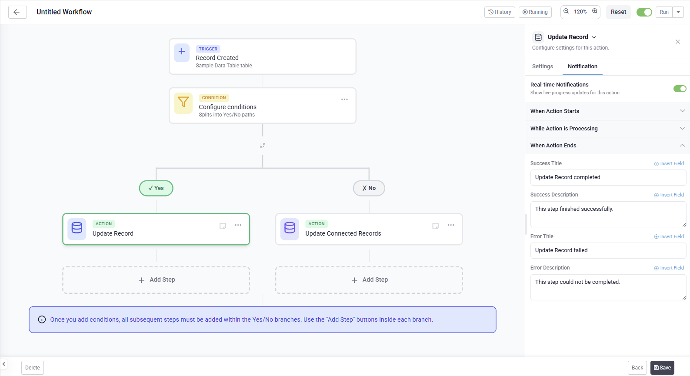690x376 pixels.
Task: Switch to the Settings tab
Action: (x=542, y=67)
